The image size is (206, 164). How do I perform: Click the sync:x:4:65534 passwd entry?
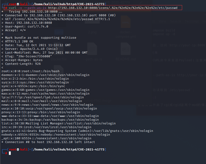coord(33,86)
